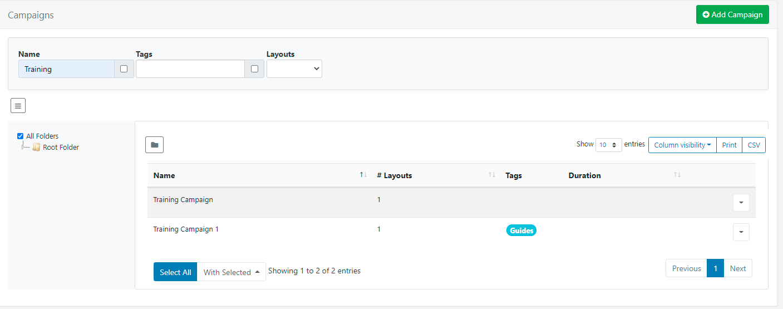Click the folder icon button above table

pos(154,145)
